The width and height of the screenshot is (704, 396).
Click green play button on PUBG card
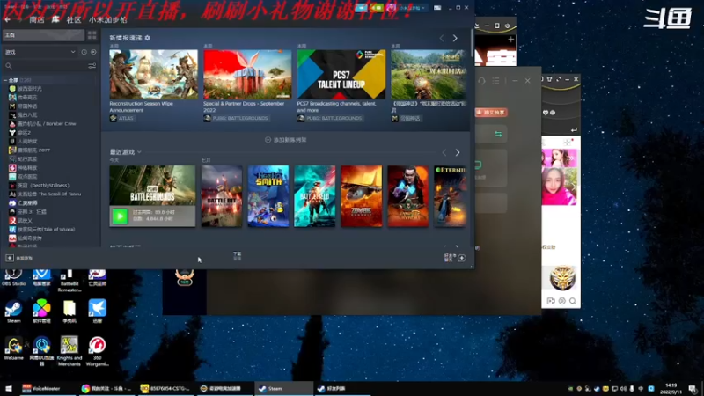(x=120, y=216)
